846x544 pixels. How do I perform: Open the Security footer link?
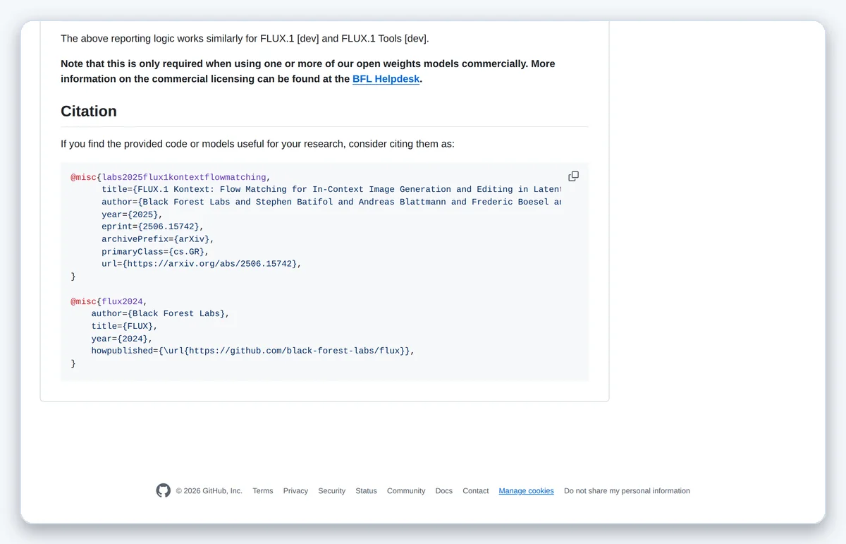coord(331,491)
